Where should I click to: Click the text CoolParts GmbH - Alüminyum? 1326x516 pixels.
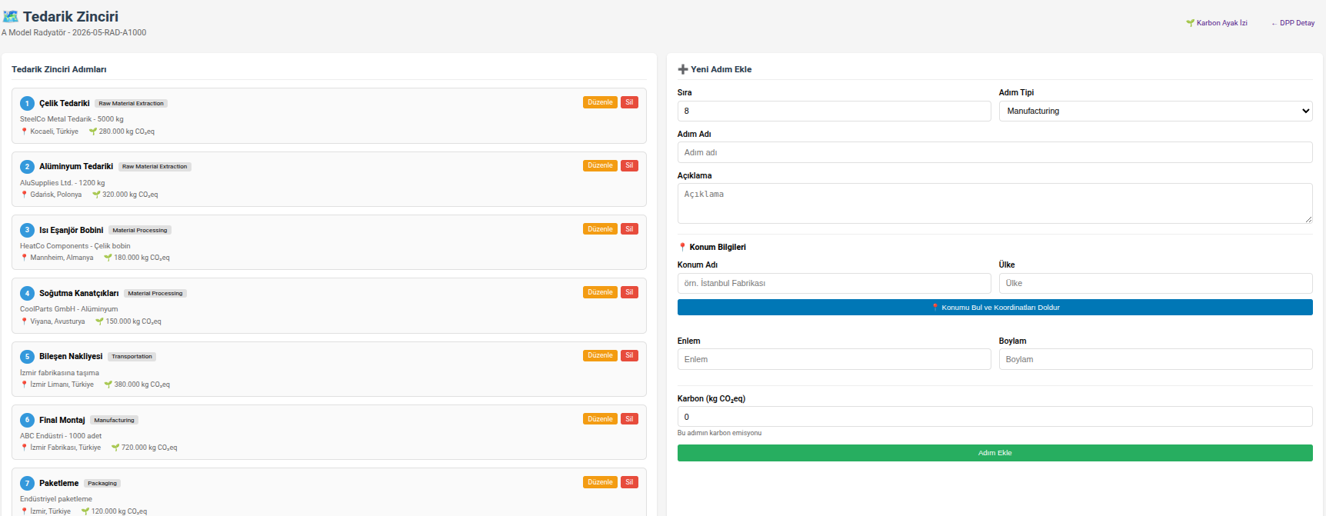coord(69,309)
